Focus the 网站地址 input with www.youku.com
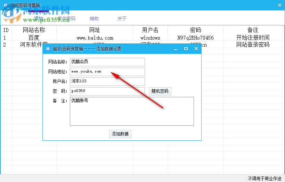Viewport: 285px width, 182px height. pyautogui.click(x=107, y=72)
